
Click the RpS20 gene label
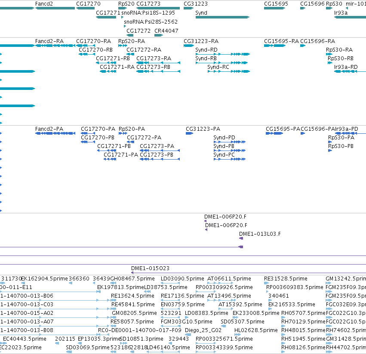click(126, 4)
